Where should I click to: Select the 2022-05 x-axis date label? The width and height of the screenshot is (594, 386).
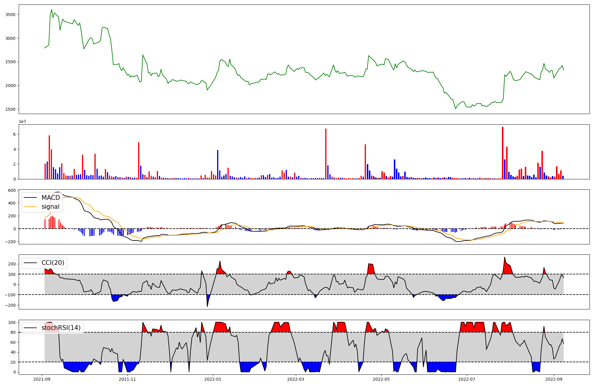[x=381, y=379]
